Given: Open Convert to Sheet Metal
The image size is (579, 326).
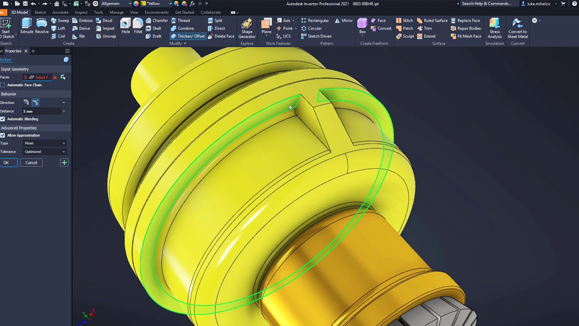Looking at the screenshot, I should (x=517, y=28).
